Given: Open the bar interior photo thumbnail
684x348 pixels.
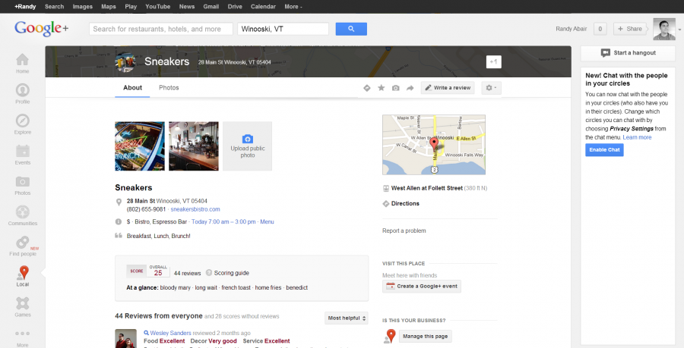Looking at the screenshot, I should (x=194, y=146).
